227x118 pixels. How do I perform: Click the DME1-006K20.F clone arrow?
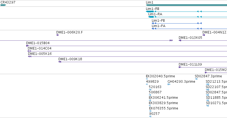click(57, 35)
